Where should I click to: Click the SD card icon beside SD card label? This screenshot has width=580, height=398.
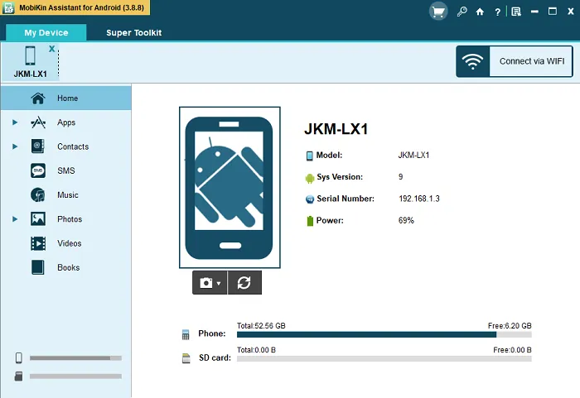point(186,358)
